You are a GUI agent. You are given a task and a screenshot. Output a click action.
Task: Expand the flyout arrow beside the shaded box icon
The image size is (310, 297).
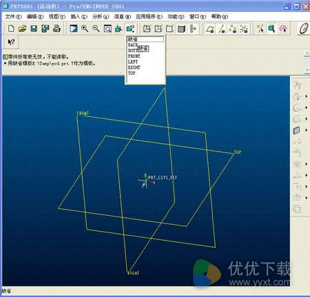307,130
